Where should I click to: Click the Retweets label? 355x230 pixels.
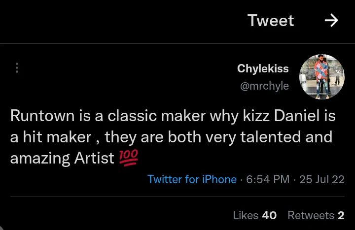coord(311,215)
